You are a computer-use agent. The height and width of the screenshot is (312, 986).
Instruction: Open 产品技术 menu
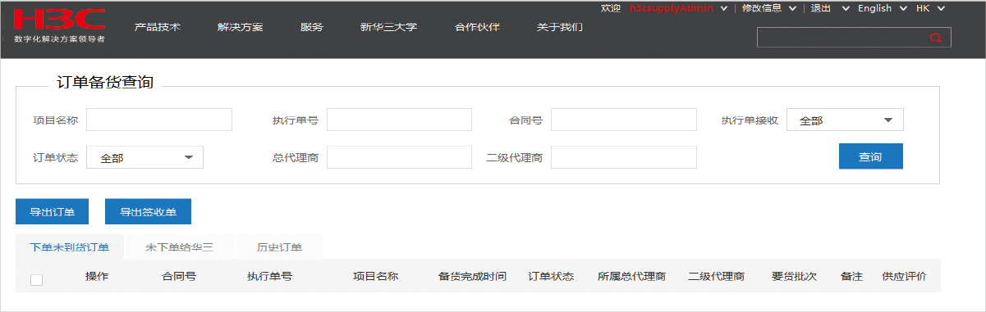157,27
